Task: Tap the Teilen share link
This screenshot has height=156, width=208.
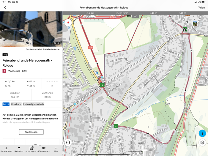Action: point(201,7)
